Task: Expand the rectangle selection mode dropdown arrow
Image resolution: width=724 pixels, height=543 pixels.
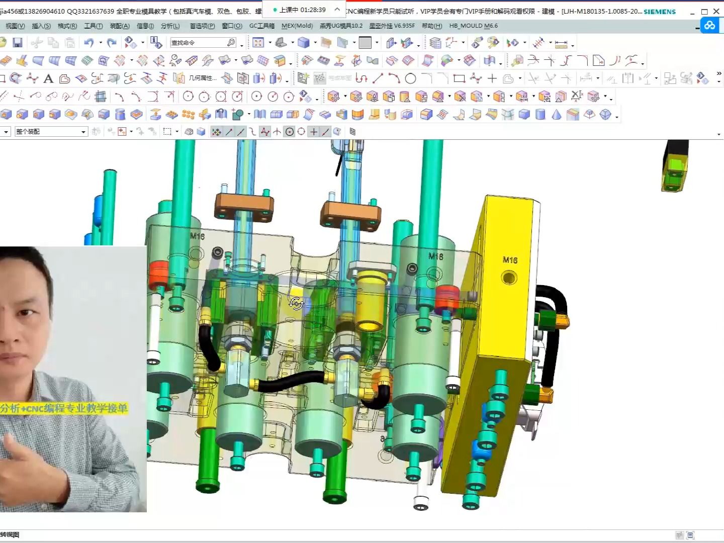Action: click(177, 132)
